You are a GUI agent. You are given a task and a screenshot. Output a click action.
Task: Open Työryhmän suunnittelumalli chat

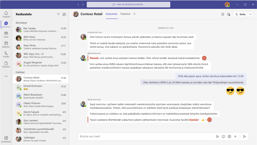[x=41, y=130]
